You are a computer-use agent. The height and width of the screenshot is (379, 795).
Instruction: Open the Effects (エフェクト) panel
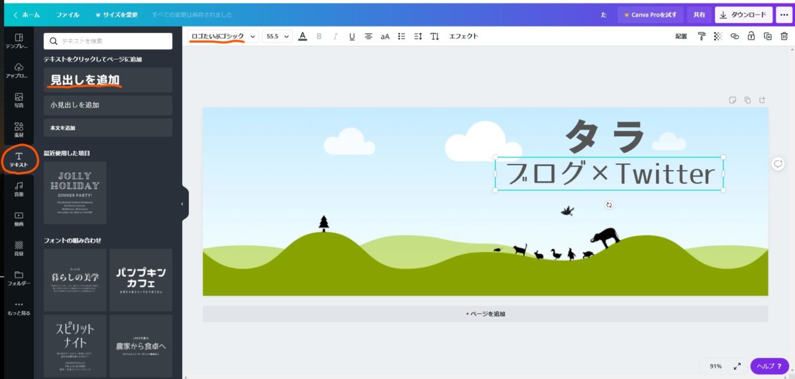coord(464,36)
